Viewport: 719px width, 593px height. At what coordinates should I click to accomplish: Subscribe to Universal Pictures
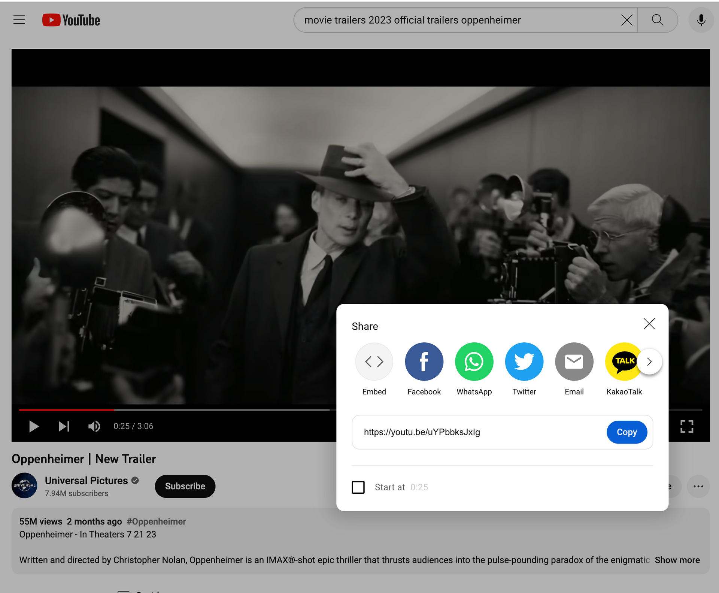(185, 486)
